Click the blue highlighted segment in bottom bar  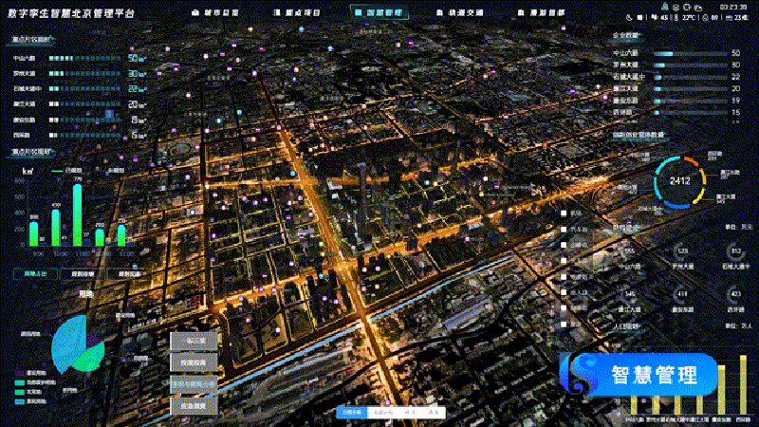click(x=352, y=413)
